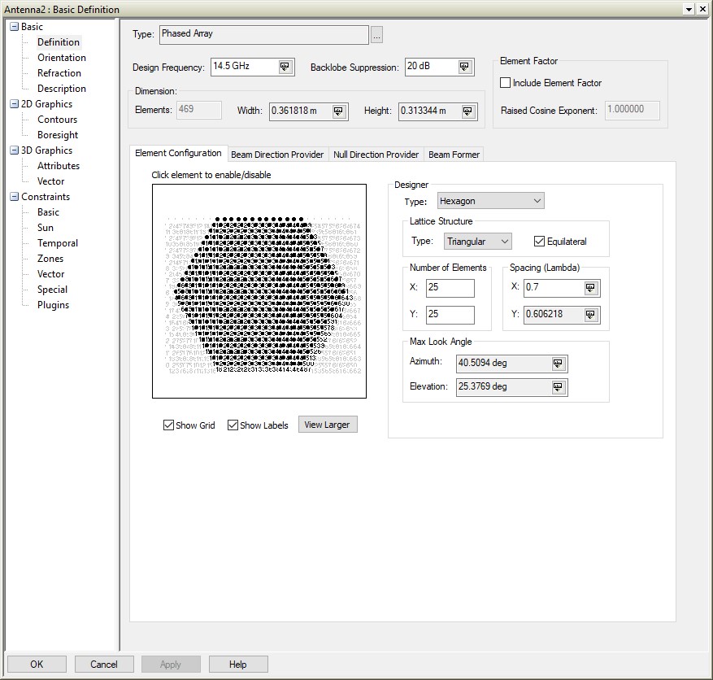
Task: Toggle the Equilateral checkbox
Action: (539, 241)
